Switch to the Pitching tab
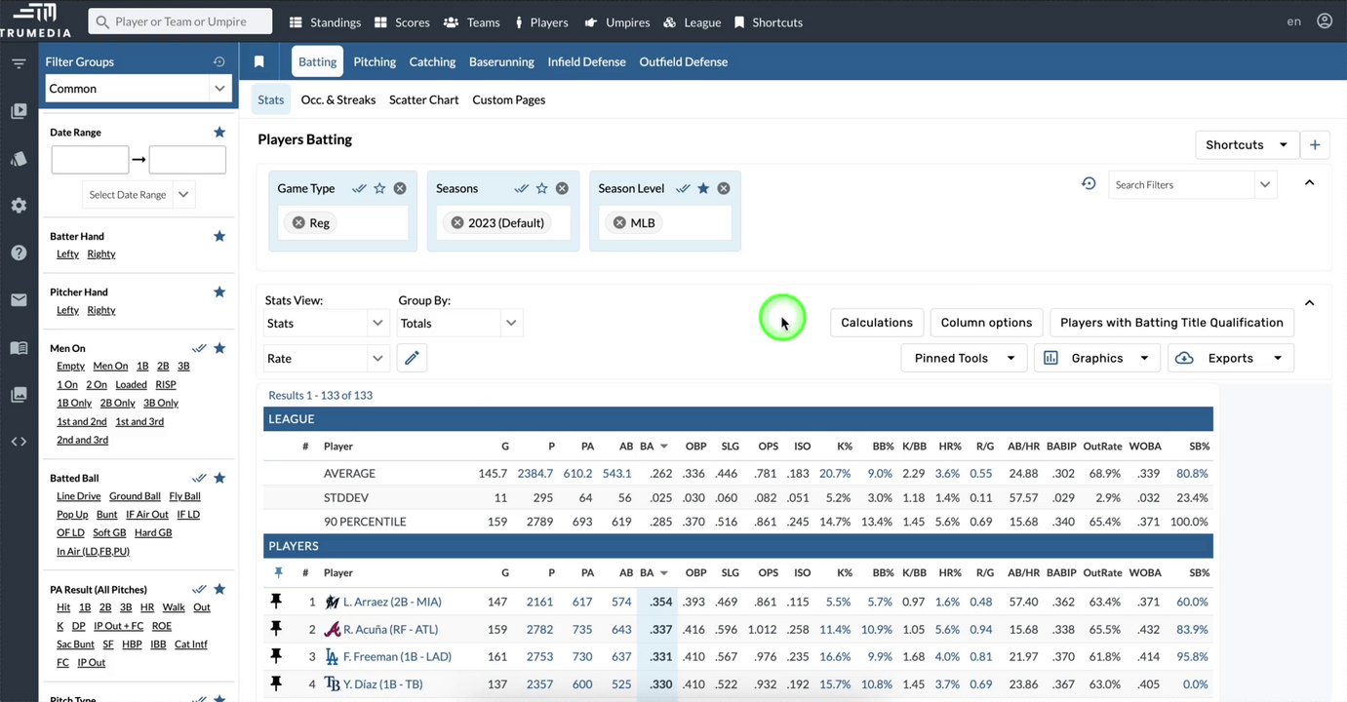The image size is (1347, 702). (x=375, y=61)
